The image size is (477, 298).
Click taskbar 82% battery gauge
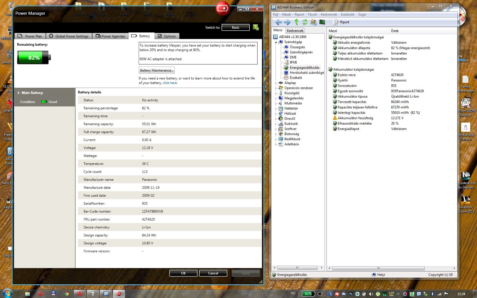click(308, 294)
